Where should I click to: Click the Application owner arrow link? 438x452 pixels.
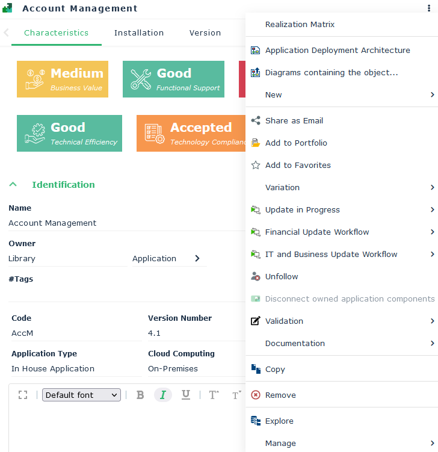[x=197, y=258]
